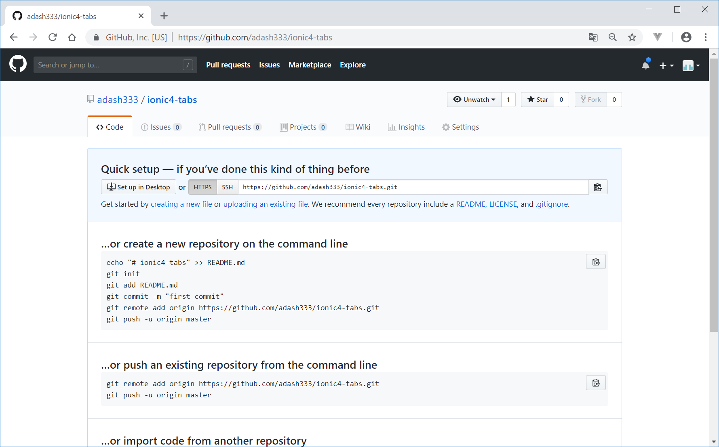Open the user avatar profile menu

tap(691, 65)
